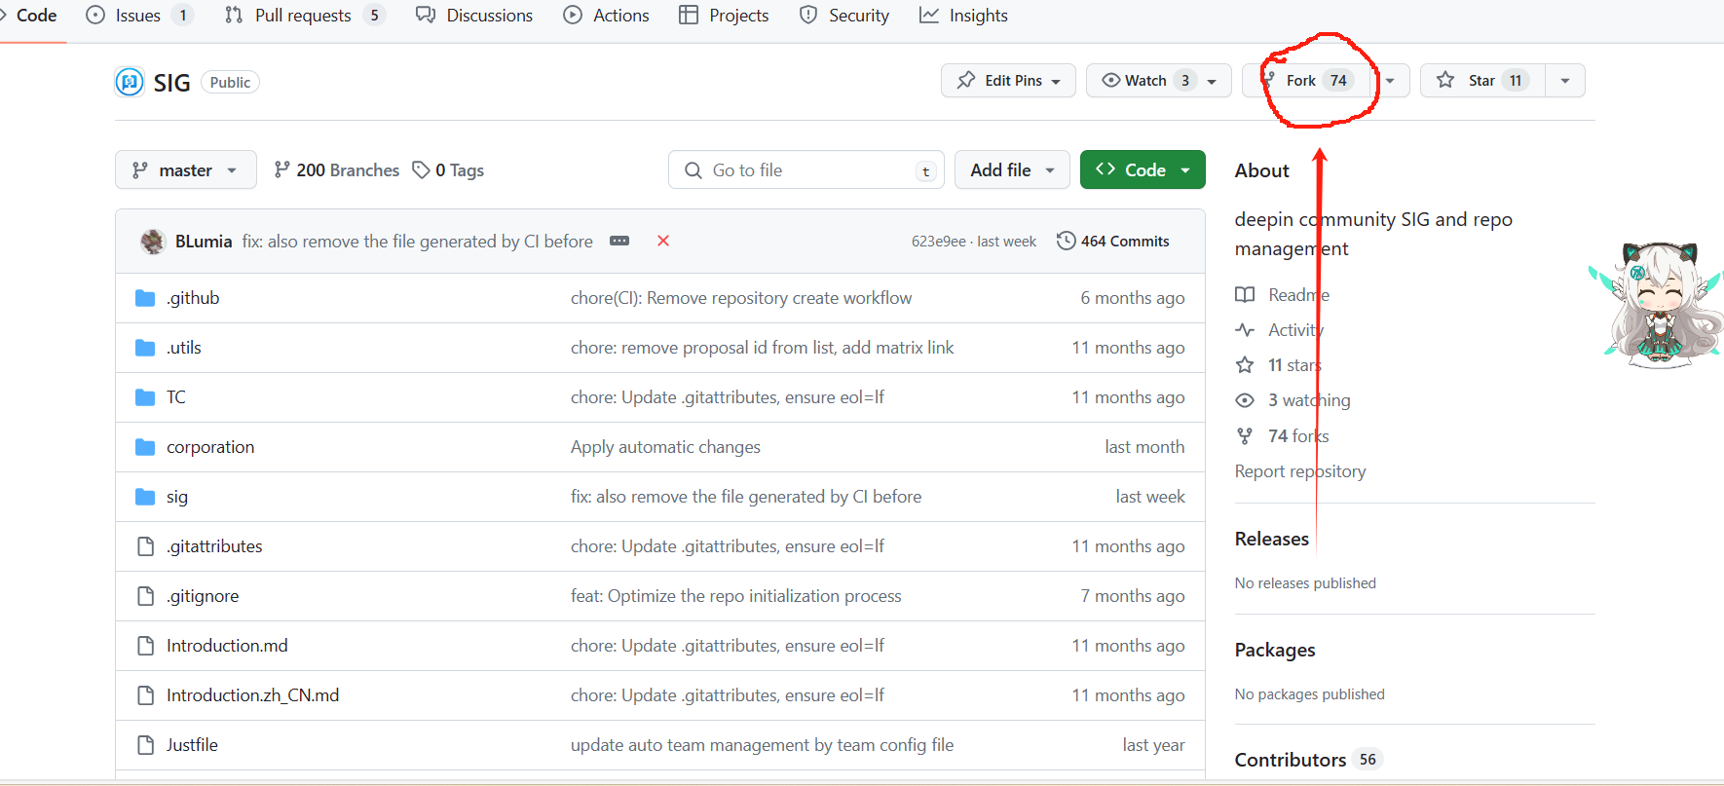The height and width of the screenshot is (786, 1724).
Task: Open the .utils folder
Action: [184, 348]
